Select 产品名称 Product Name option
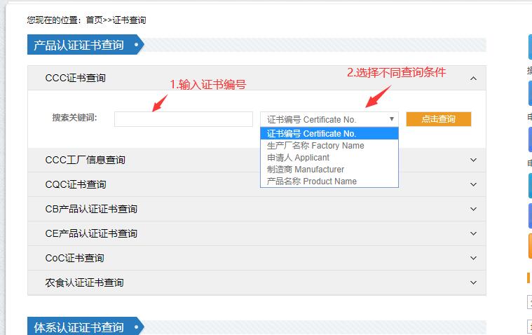Image resolution: width=532 pixels, height=335 pixels. tap(312, 182)
